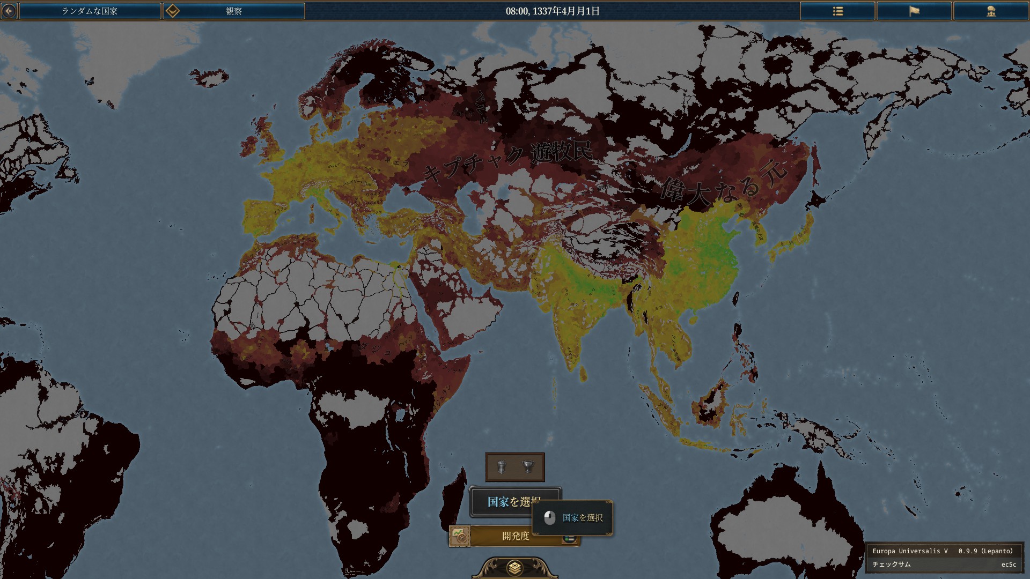Screen dimensions: 1030x579
Task: Click the 開発度 map mode icon
Action: click(x=460, y=536)
